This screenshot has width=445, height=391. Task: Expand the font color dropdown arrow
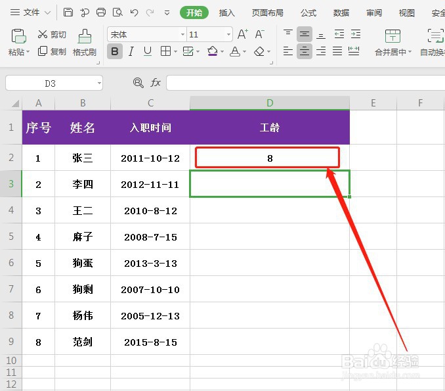(x=245, y=52)
